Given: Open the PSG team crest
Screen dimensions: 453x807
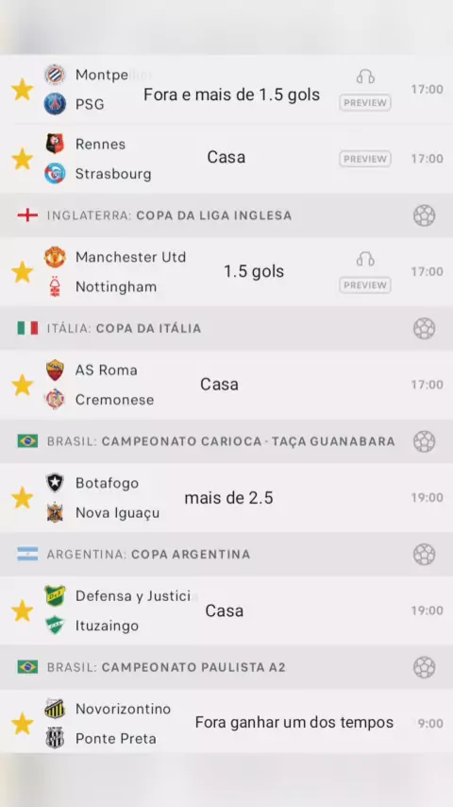Looking at the screenshot, I should [x=55, y=104].
